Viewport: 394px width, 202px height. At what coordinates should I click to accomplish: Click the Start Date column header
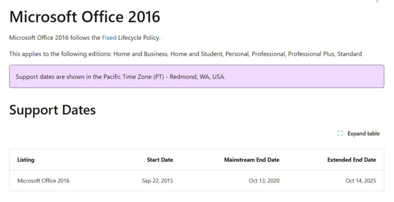click(x=160, y=160)
